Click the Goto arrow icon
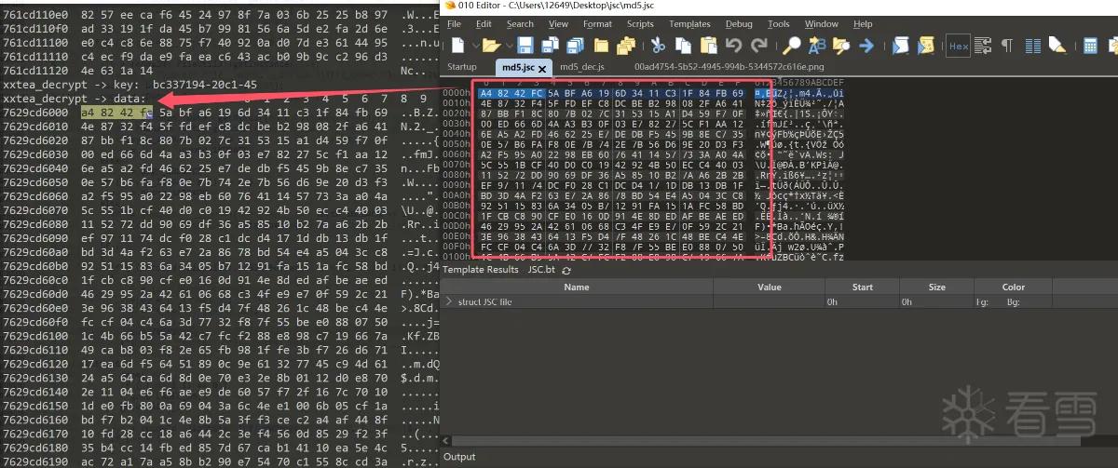 coord(866,45)
